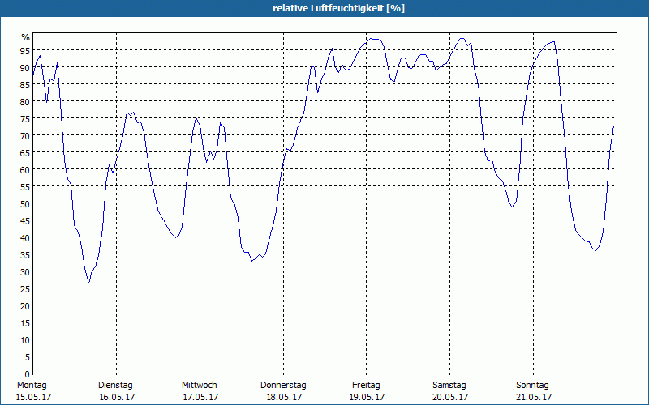Click the 18.05.17 date label
Image resolution: width=649 pixels, height=405 pixels.
pos(283,397)
